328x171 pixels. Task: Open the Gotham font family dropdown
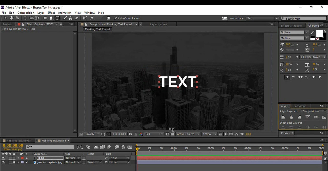tap(307, 32)
